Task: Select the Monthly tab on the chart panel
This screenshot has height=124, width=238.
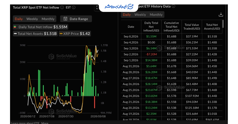Action: pyautogui.click(x=48, y=19)
